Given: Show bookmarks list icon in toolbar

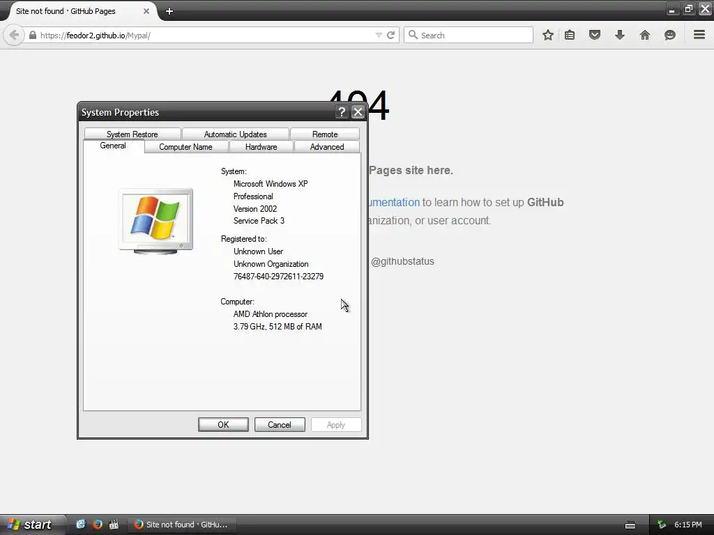Looking at the screenshot, I should pos(570,35).
